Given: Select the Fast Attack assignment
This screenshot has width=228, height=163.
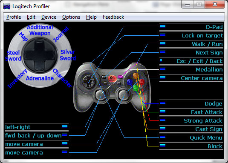Looking at the screenshot, I should (207, 112).
